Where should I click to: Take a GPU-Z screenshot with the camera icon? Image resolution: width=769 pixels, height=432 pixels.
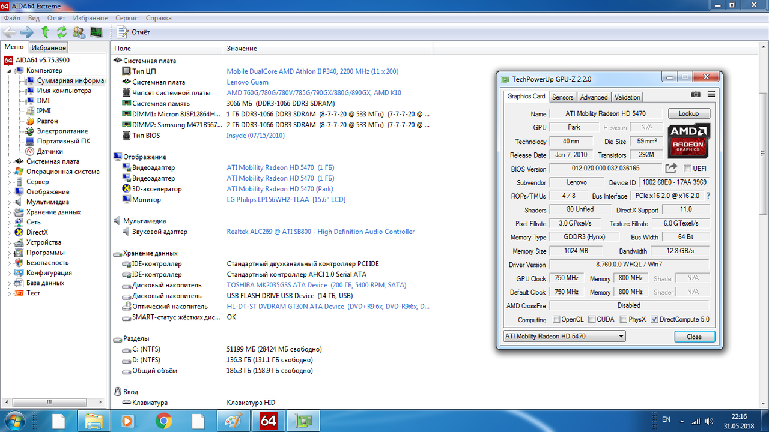(x=696, y=94)
